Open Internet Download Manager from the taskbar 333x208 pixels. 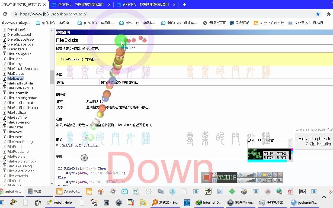click(x=209, y=202)
